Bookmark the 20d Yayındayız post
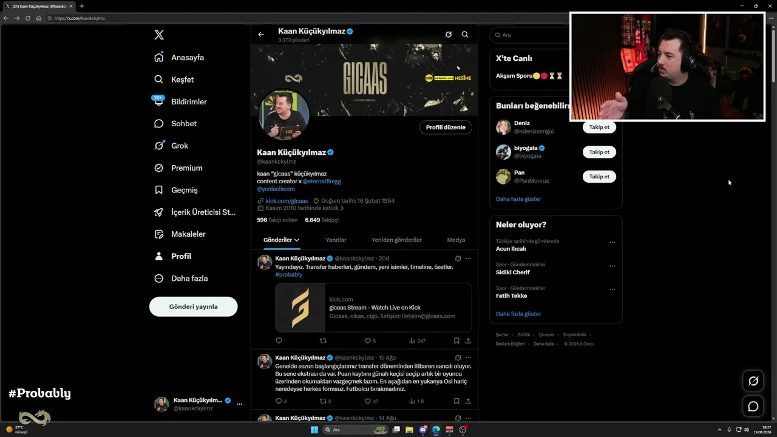 pos(456,341)
